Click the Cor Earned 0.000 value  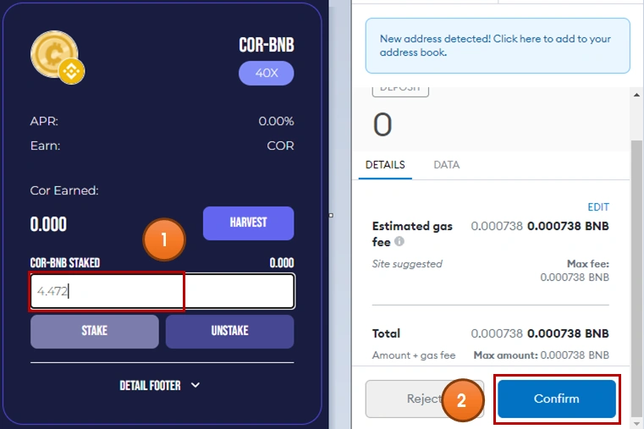[x=48, y=224]
